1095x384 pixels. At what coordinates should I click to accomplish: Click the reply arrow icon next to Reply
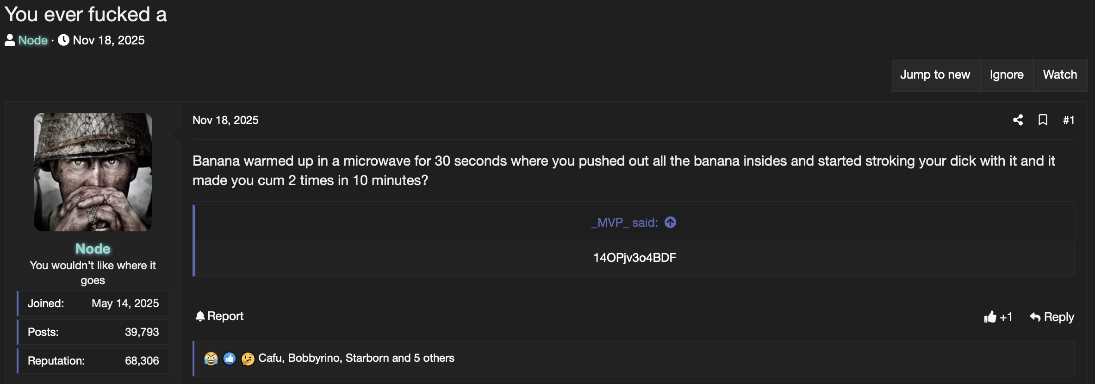1035,316
